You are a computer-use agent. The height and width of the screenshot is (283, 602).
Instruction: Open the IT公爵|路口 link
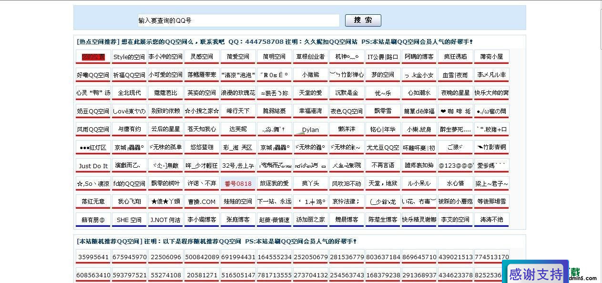(x=383, y=57)
